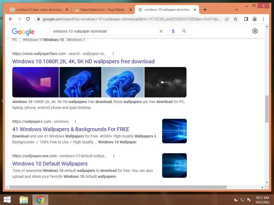Click the wallpaperflare.com URL breadcrumb
The height and width of the screenshot is (205, 274).
coord(59,54)
